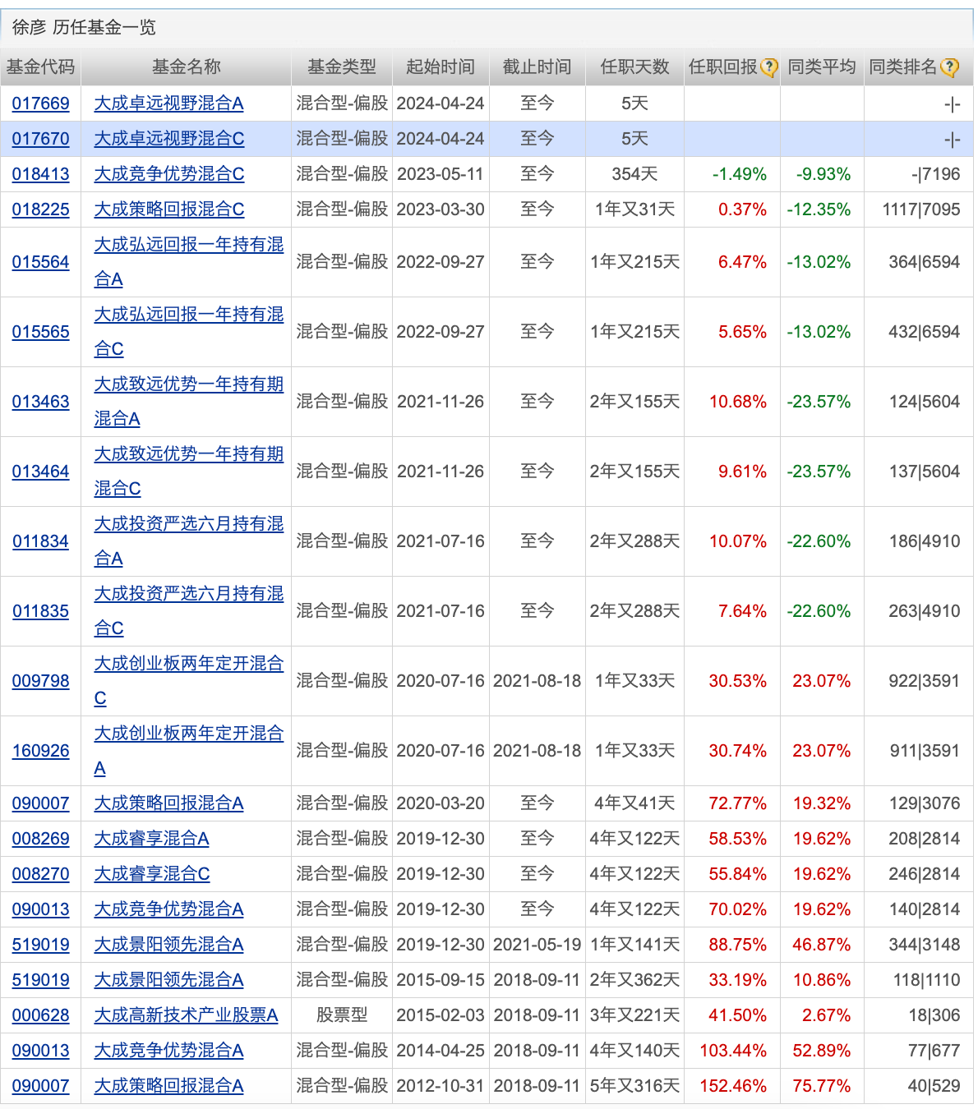Screen dimensions: 978x1109
Task: Select the 88.75% return value
Action: pyautogui.click(x=738, y=945)
